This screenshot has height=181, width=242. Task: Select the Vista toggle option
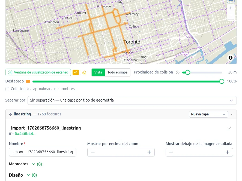tap(98, 72)
